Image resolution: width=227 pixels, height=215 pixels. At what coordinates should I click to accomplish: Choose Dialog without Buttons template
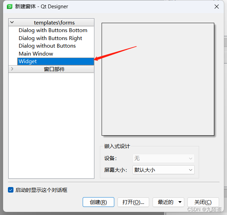tap(47, 46)
